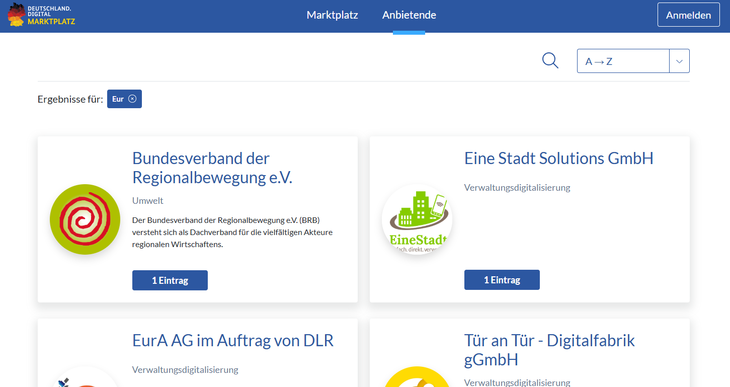Open Bundesverband der Regionalbewegung spiral logo
Image resolution: width=730 pixels, height=387 pixels.
85,219
